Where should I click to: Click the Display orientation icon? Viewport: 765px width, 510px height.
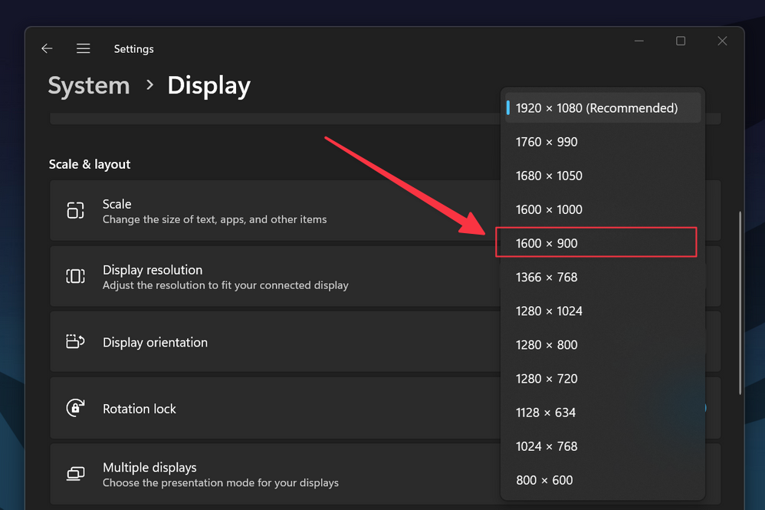coord(75,341)
